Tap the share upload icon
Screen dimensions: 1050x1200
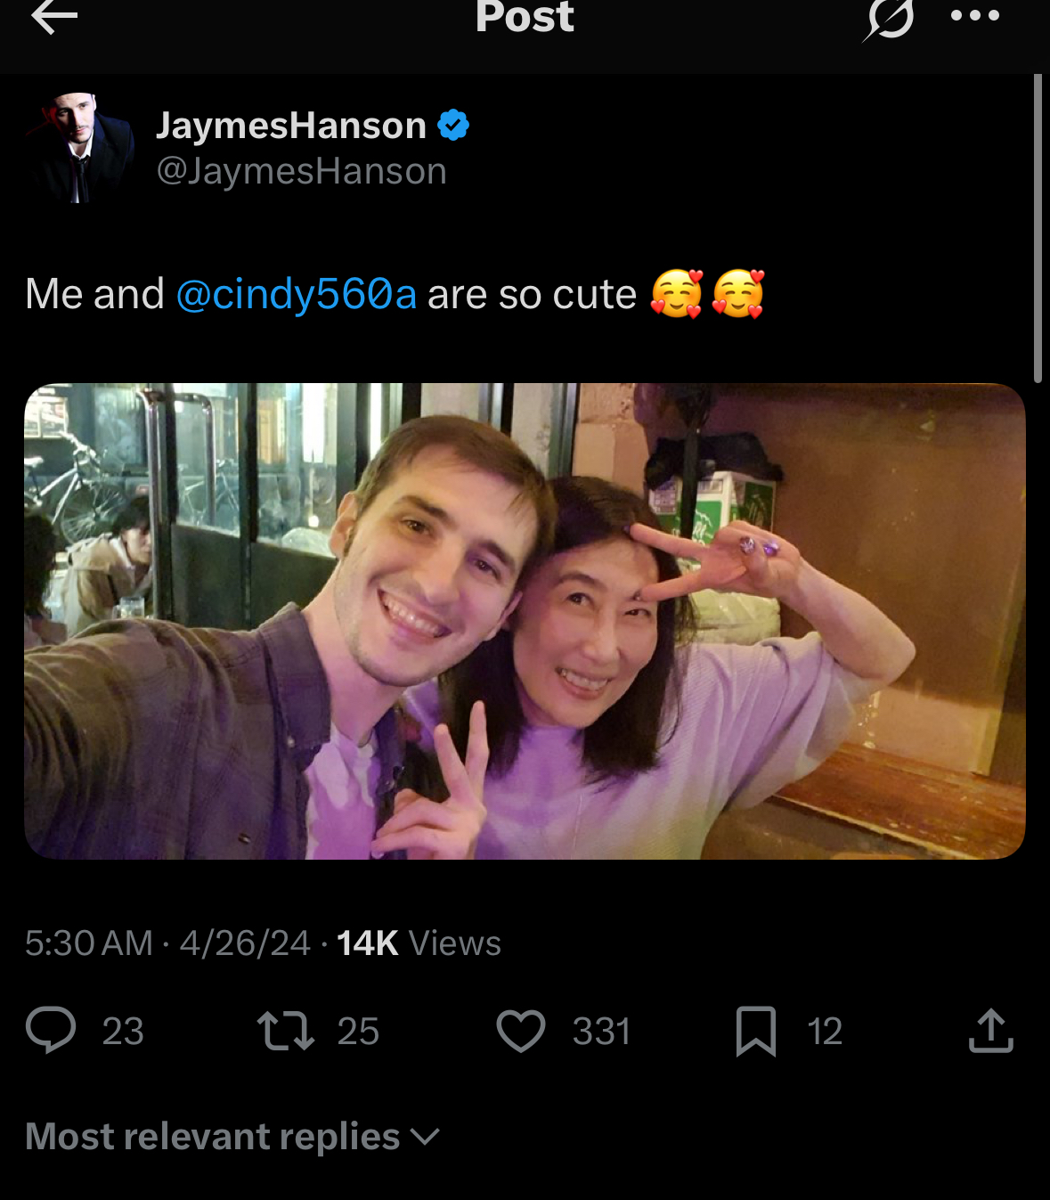[991, 1031]
